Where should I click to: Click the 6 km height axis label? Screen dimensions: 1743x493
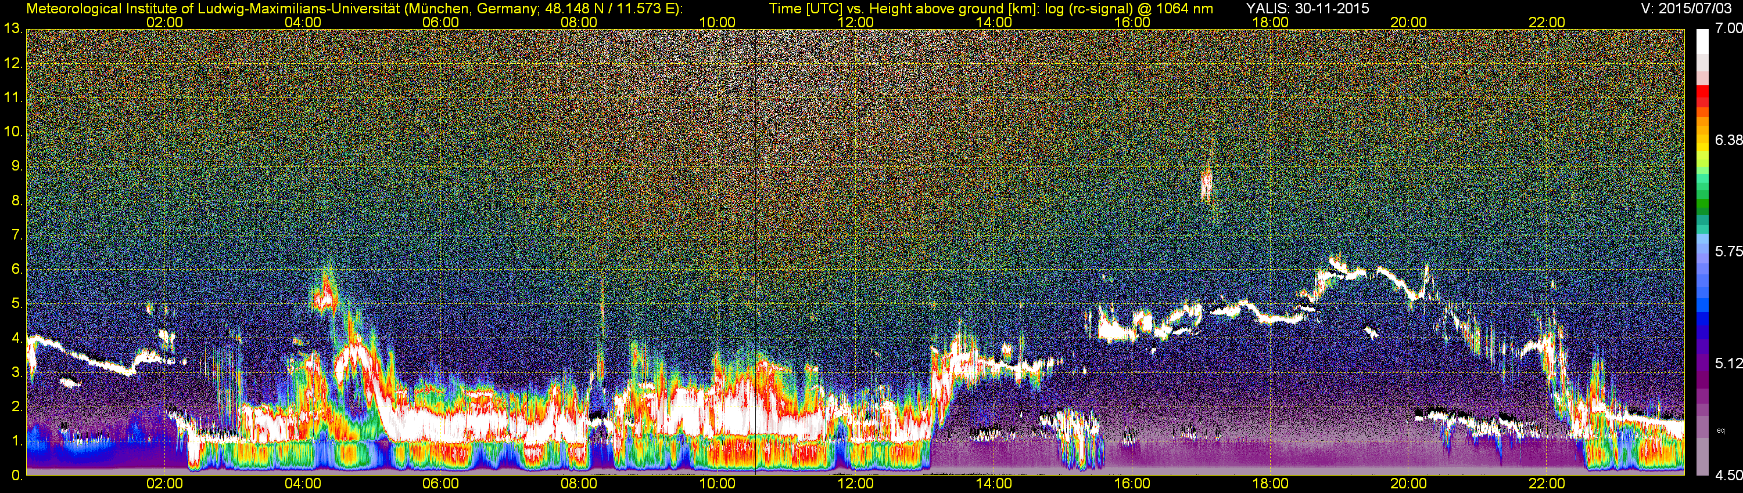pyautogui.click(x=17, y=269)
